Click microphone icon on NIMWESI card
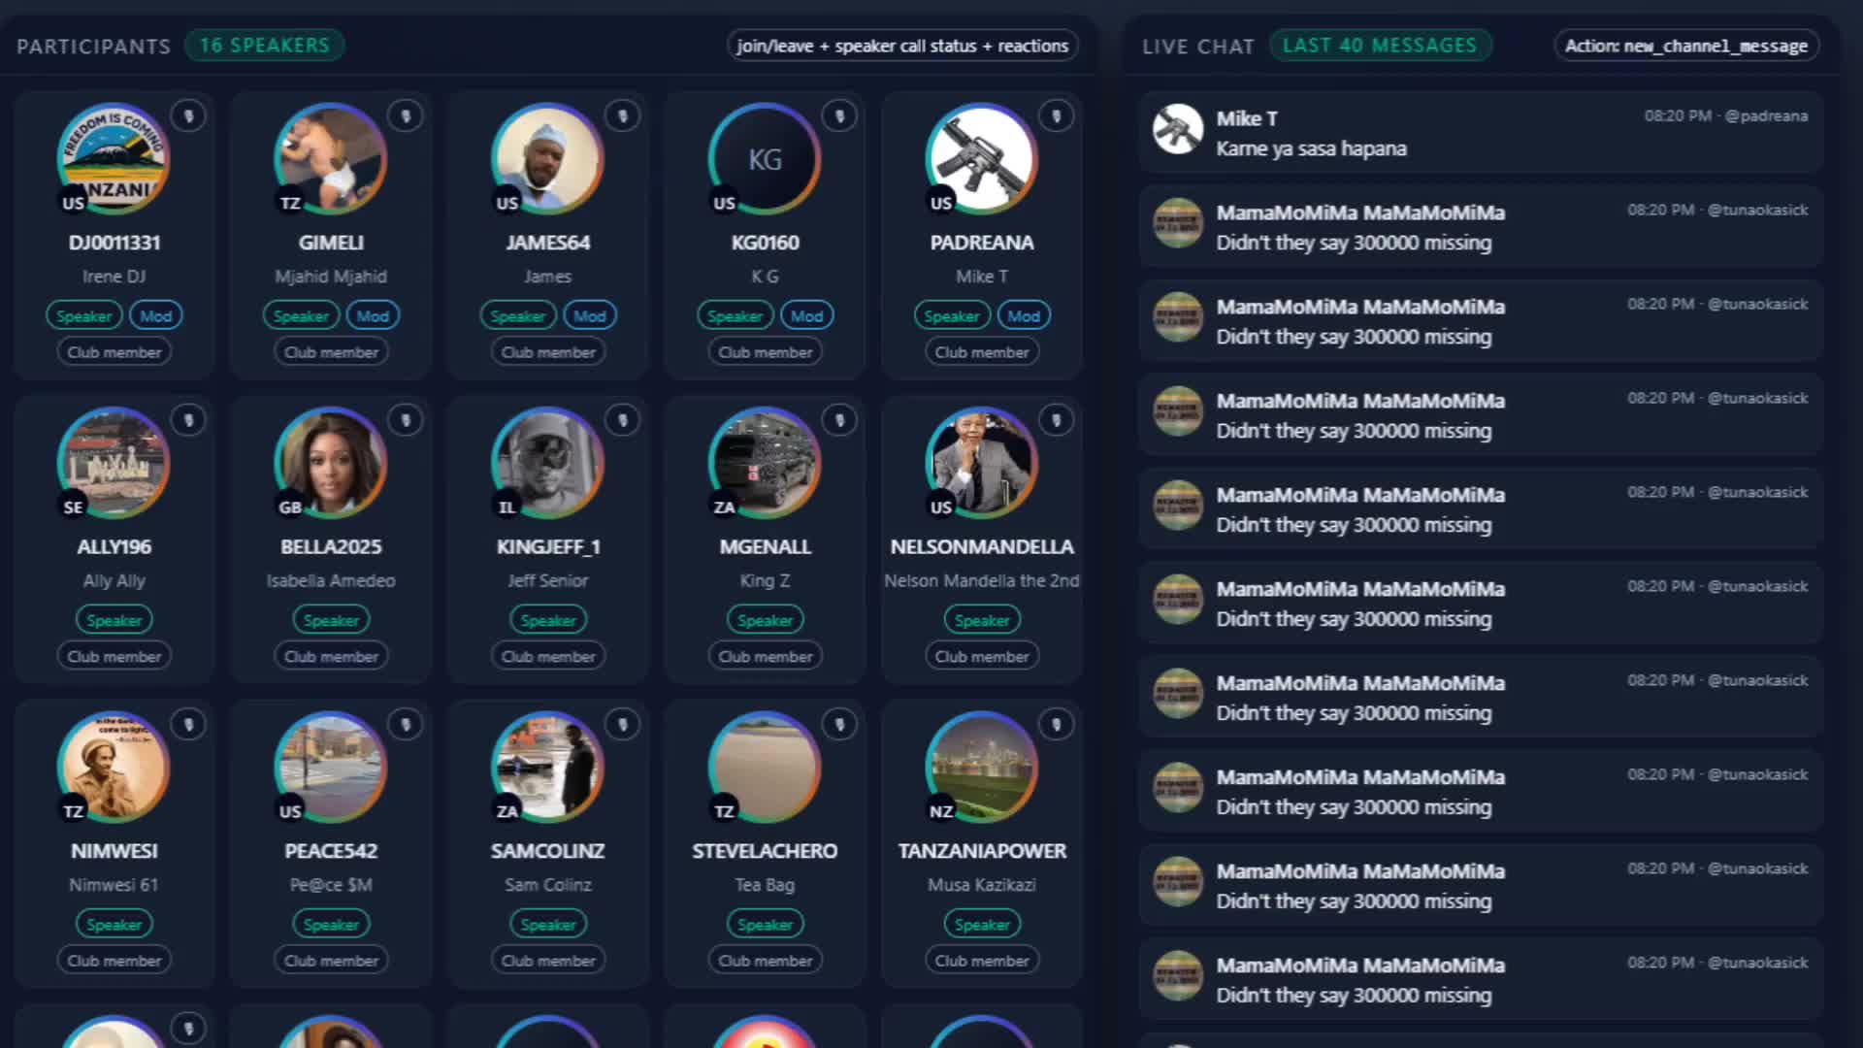The image size is (1863, 1048). 188,725
